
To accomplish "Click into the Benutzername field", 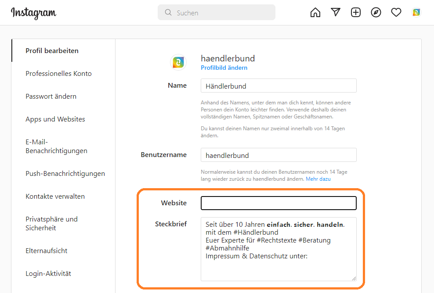I will 278,155.
